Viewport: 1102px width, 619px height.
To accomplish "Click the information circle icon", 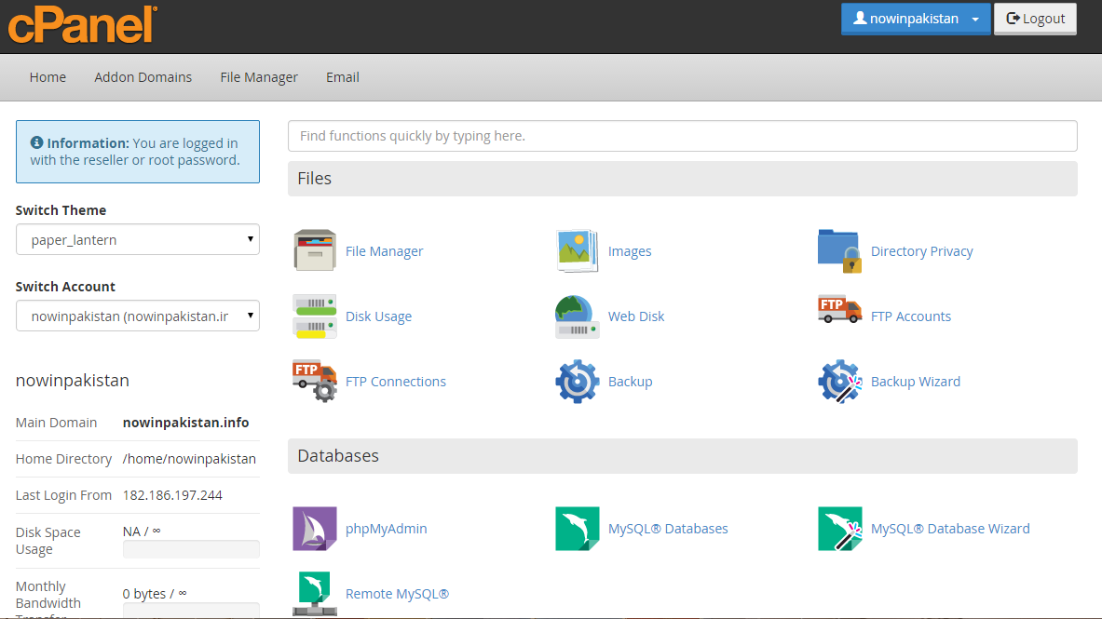I will coord(36,142).
